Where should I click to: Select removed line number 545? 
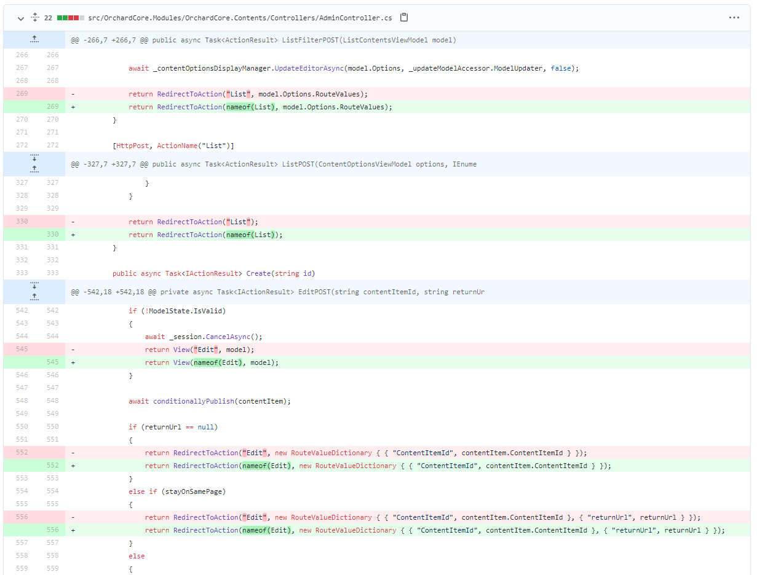pyautogui.click(x=22, y=350)
